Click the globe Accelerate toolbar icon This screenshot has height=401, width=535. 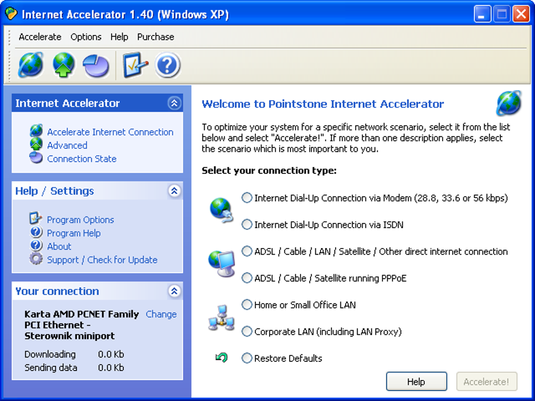[30, 64]
